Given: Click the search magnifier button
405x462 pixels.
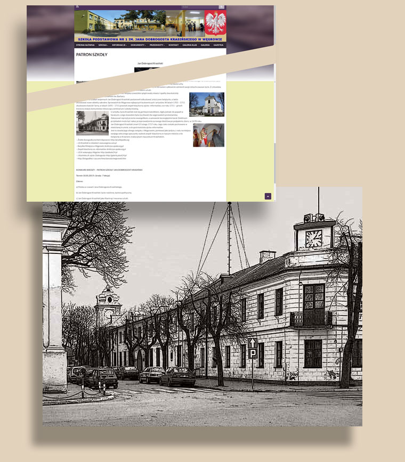Looking at the screenshot, I should point(221,7).
